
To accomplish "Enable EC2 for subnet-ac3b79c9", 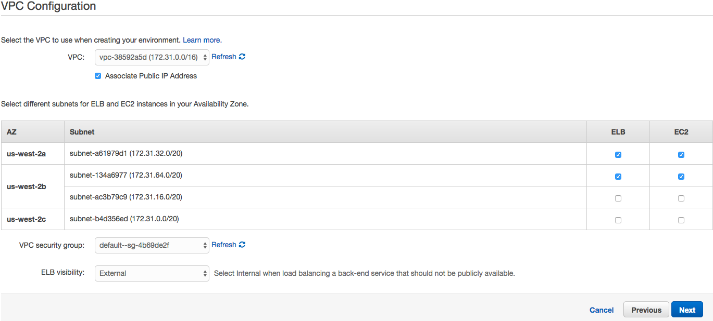I will pyautogui.click(x=681, y=198).
